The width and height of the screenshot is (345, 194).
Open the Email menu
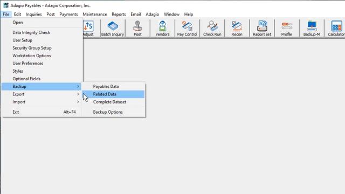point(136,15)
